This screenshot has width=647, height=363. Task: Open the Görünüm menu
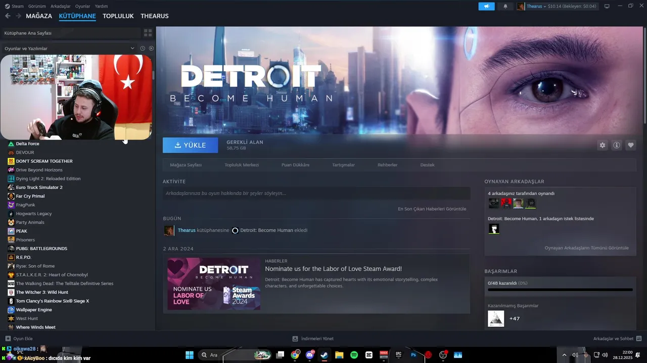coord(37,6)
